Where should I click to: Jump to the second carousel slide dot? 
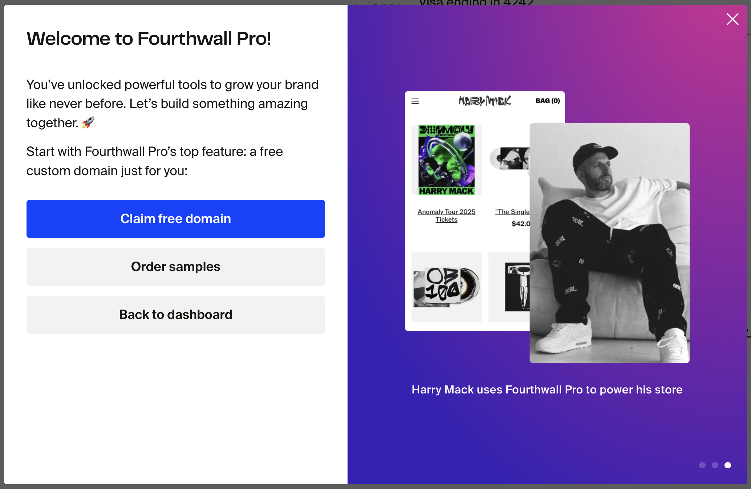click(x=715, y=465)
